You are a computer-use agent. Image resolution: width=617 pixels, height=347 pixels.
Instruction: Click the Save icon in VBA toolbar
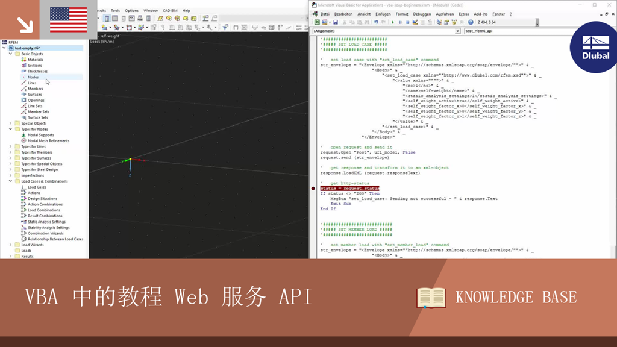coord(336,22)
